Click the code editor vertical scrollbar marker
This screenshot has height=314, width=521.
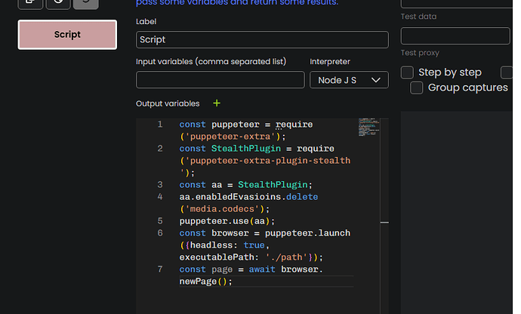384,223
